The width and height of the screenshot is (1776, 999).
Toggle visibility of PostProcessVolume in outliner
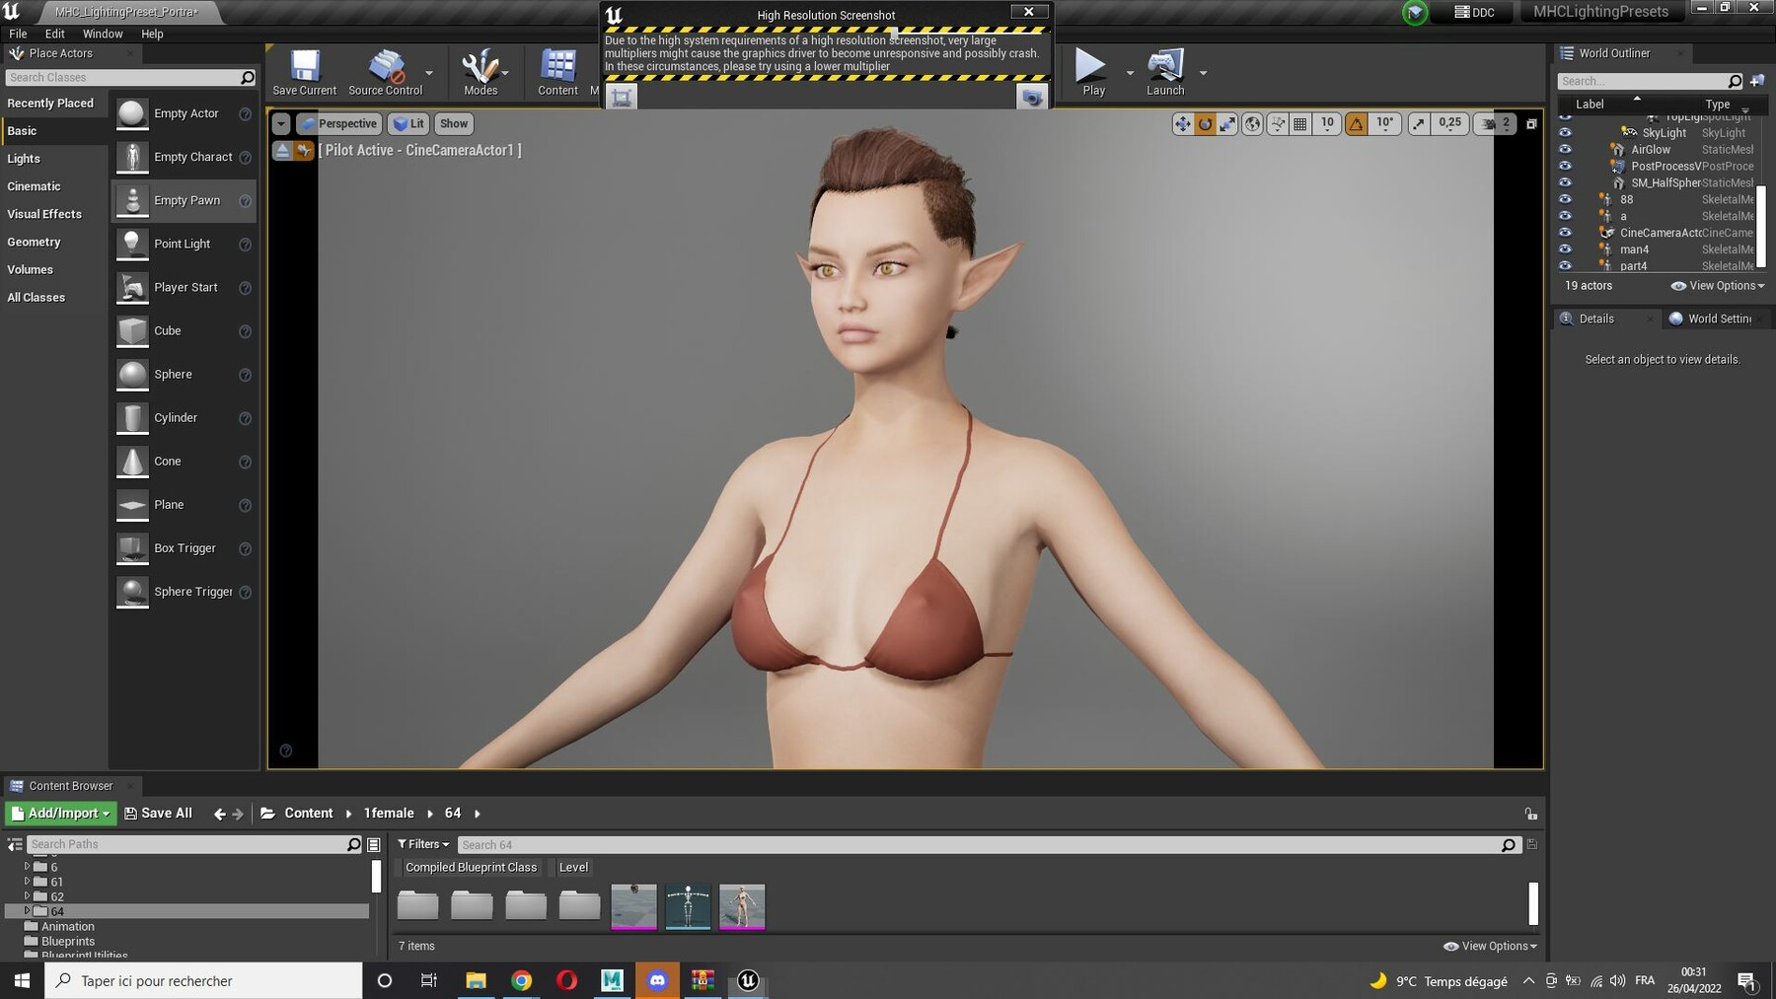point(1565,166)
